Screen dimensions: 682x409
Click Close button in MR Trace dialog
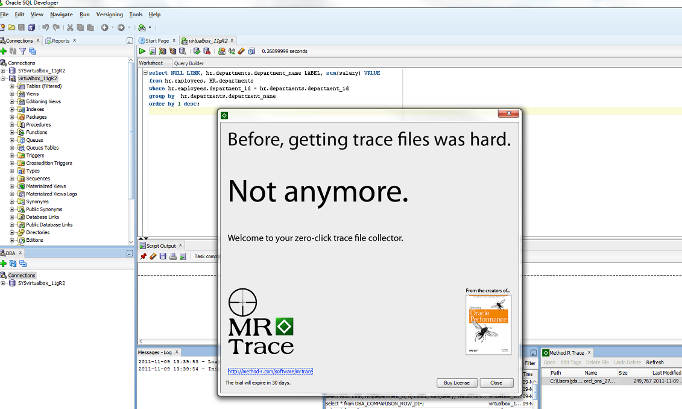pyautogui.click(x=496, y=383)
